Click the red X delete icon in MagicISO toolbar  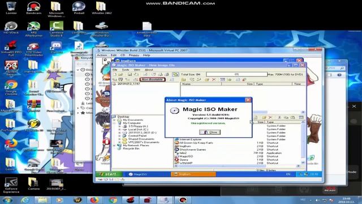tap(214, 79)
